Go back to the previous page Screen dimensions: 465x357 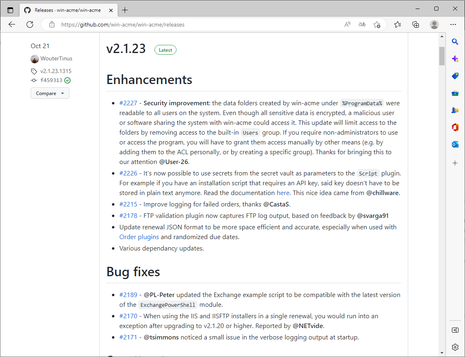click(12, 24)
